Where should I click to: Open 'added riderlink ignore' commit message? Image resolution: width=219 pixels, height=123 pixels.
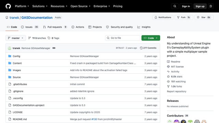(x=82, y=91)
